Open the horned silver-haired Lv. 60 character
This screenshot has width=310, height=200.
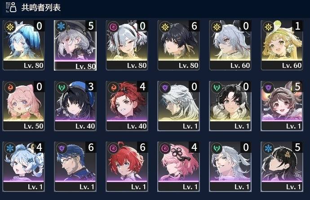[230, 45]
